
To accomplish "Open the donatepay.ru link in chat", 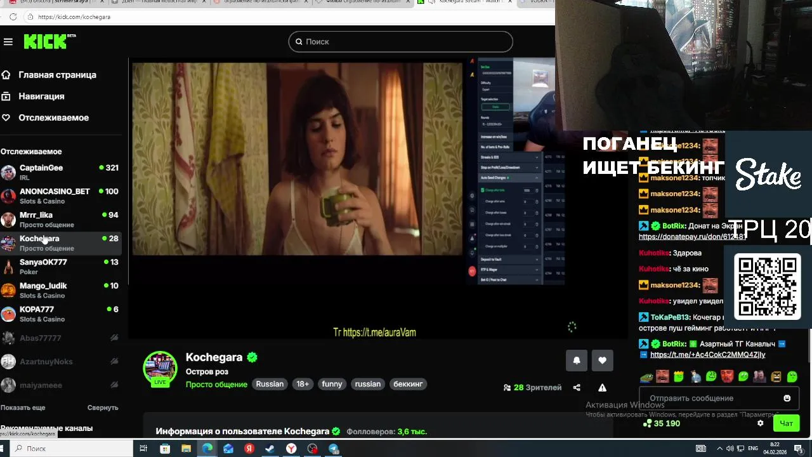I will 692,237.
